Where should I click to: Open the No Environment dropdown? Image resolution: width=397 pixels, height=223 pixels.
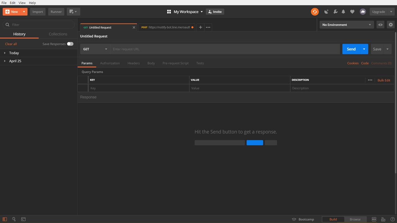[347, 25]
